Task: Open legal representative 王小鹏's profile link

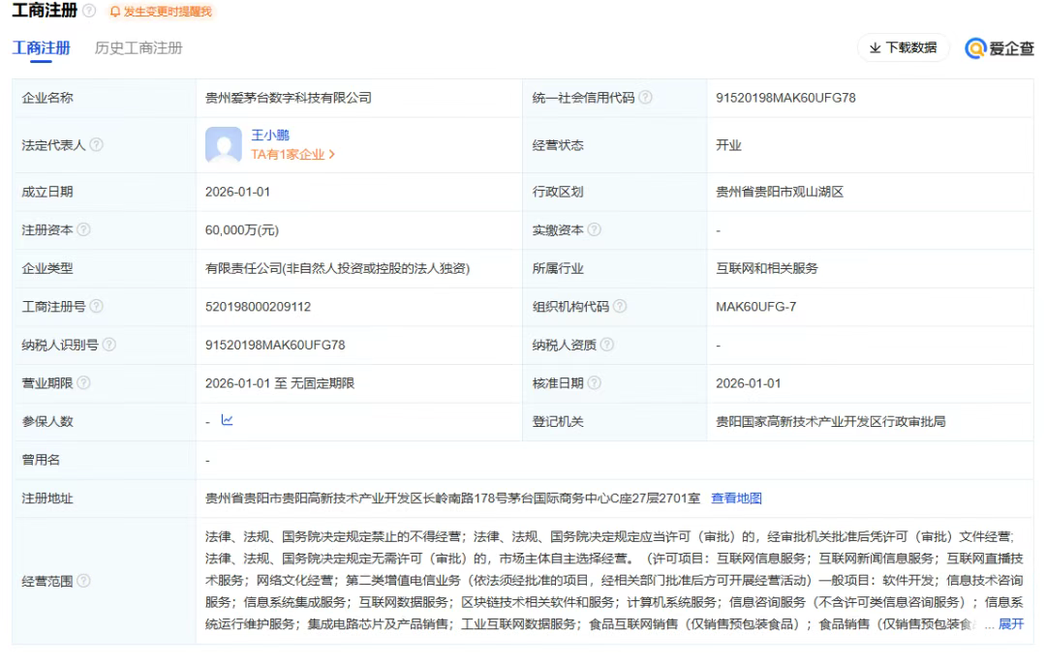Action: [270, 136]
